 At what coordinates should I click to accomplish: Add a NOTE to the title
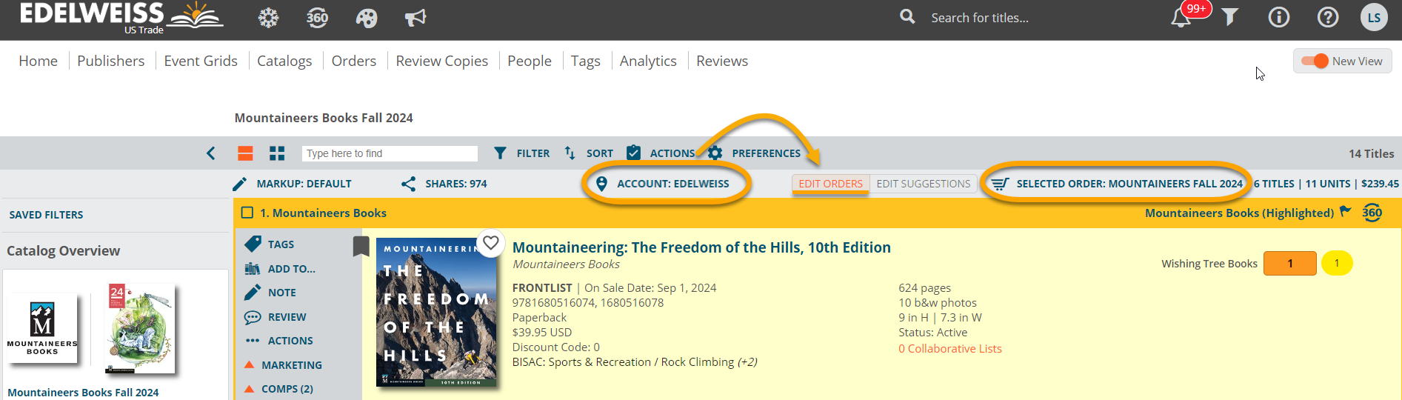pyautogui.click(x=270, y=293)
